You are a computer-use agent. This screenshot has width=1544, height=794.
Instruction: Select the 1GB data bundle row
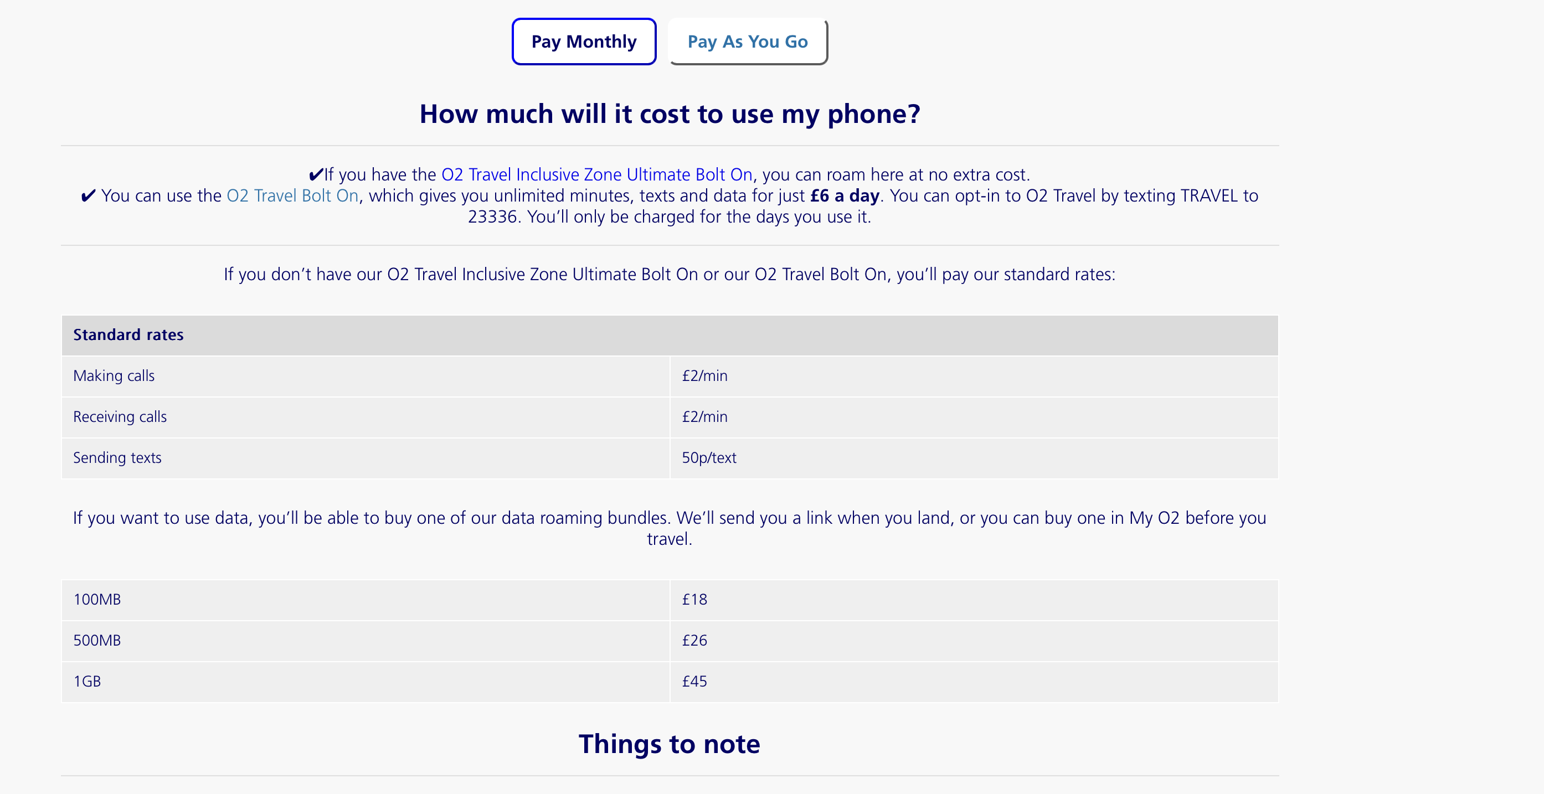point(86,680)
